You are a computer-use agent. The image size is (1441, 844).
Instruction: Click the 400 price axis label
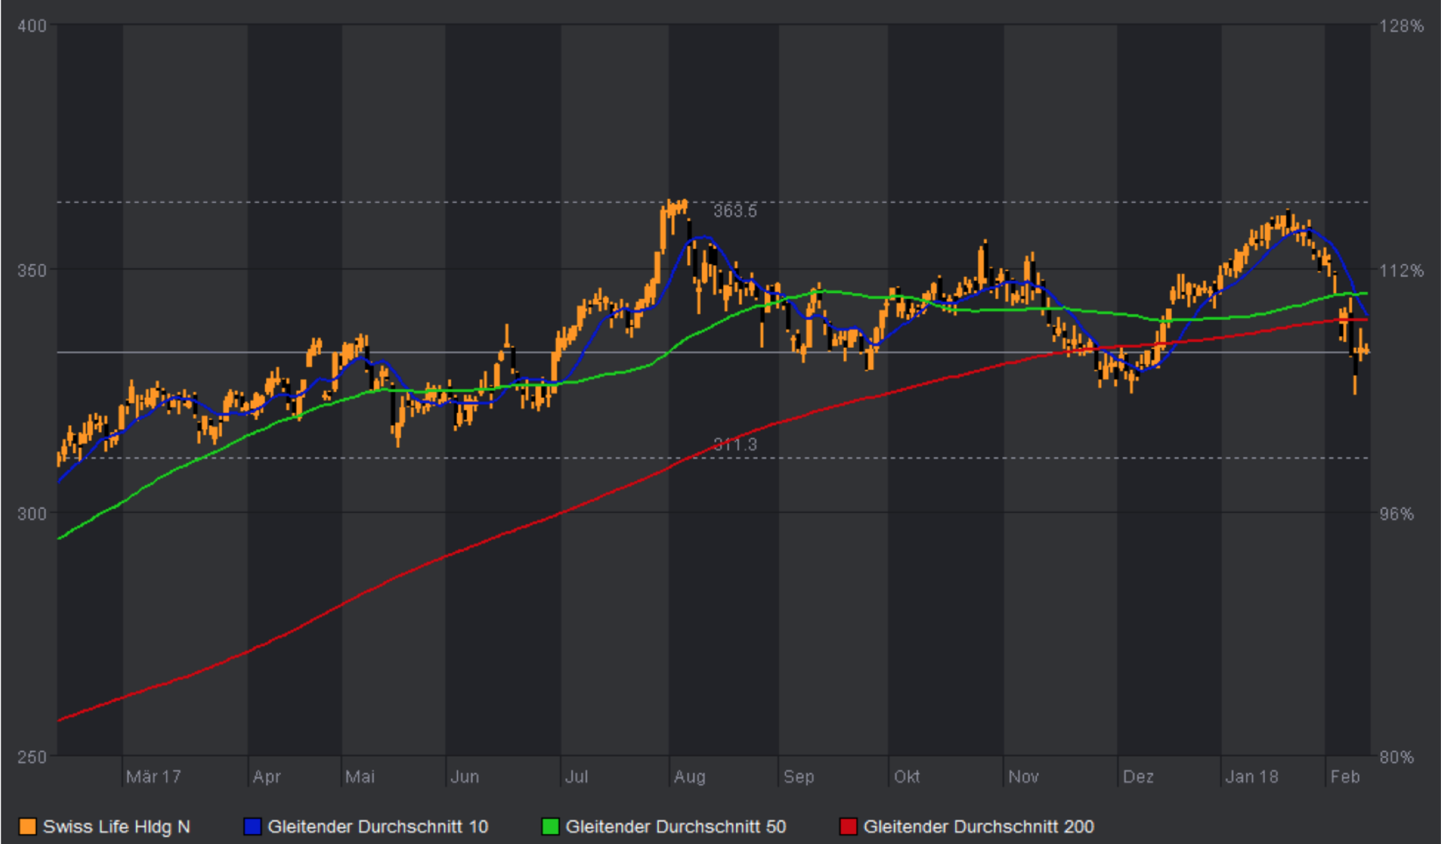click(x=32, y=26)
